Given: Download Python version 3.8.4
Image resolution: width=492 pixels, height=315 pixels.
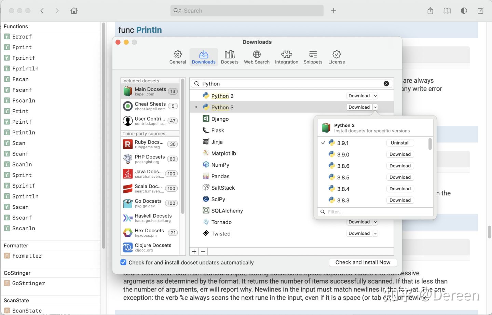Looking at the screenshot, I should tap(400, 189).
